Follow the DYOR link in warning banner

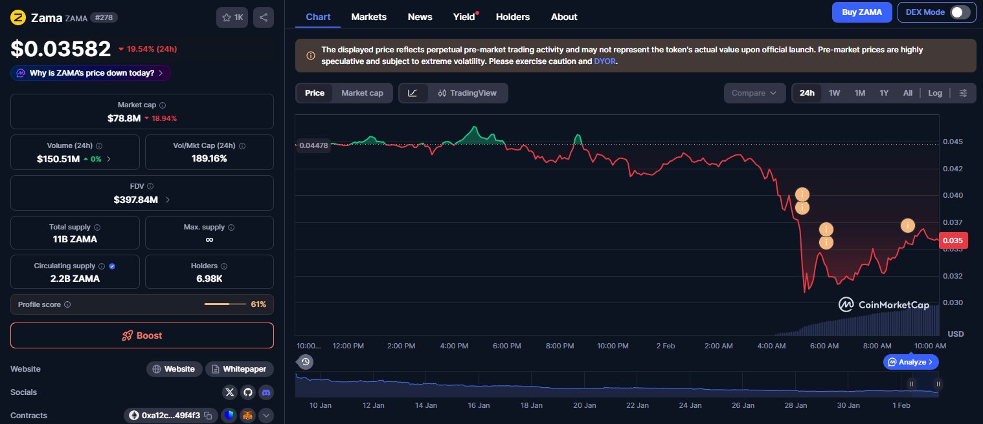coord(605,61)
